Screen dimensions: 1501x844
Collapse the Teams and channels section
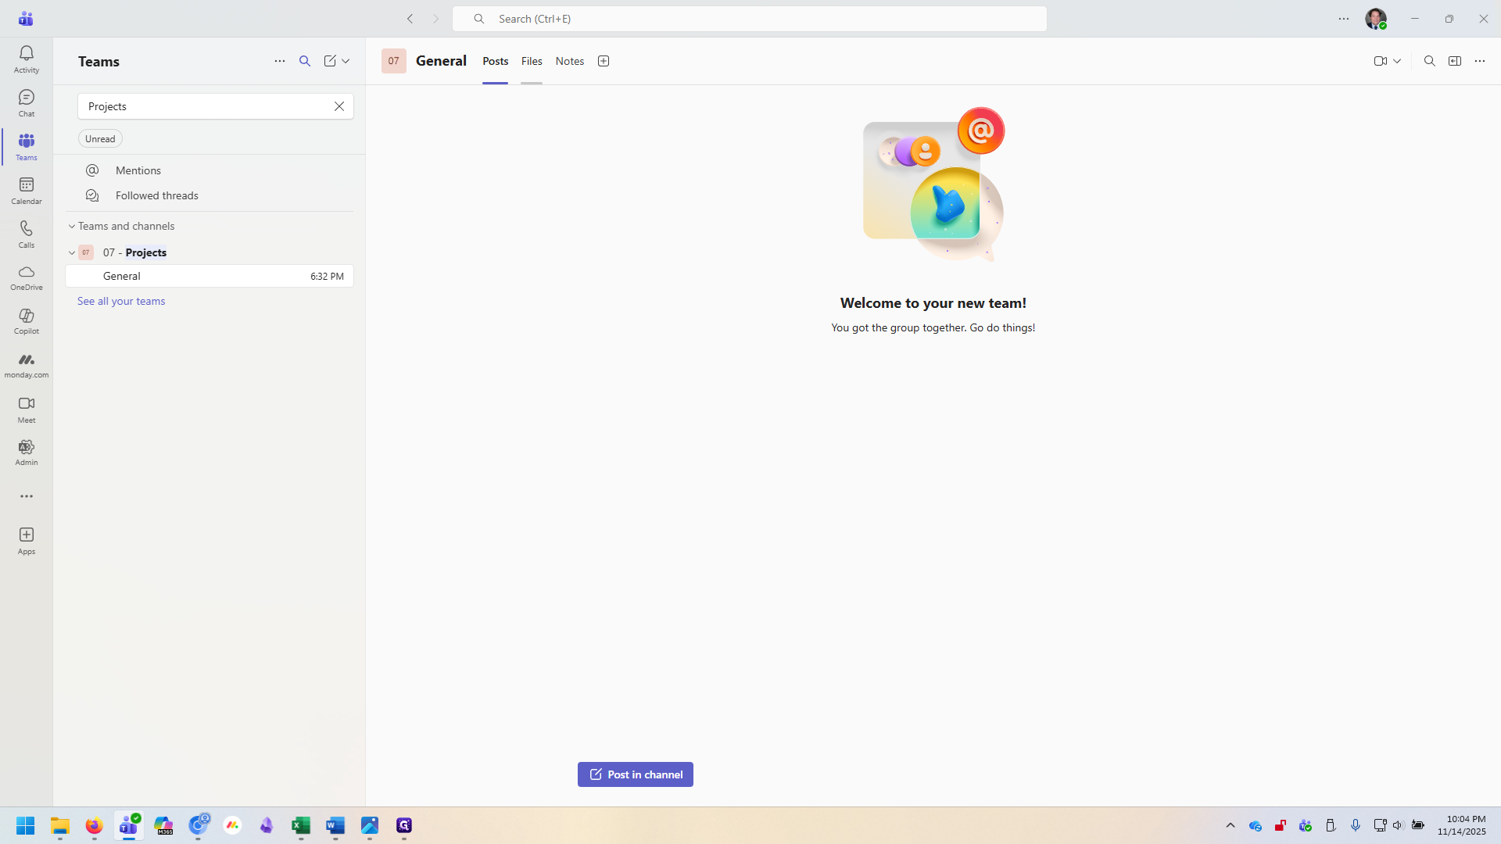pyautogui.click(x=71, y=226)
